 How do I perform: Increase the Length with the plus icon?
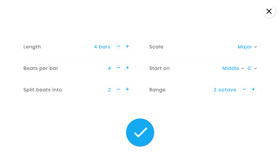[127, 46]
